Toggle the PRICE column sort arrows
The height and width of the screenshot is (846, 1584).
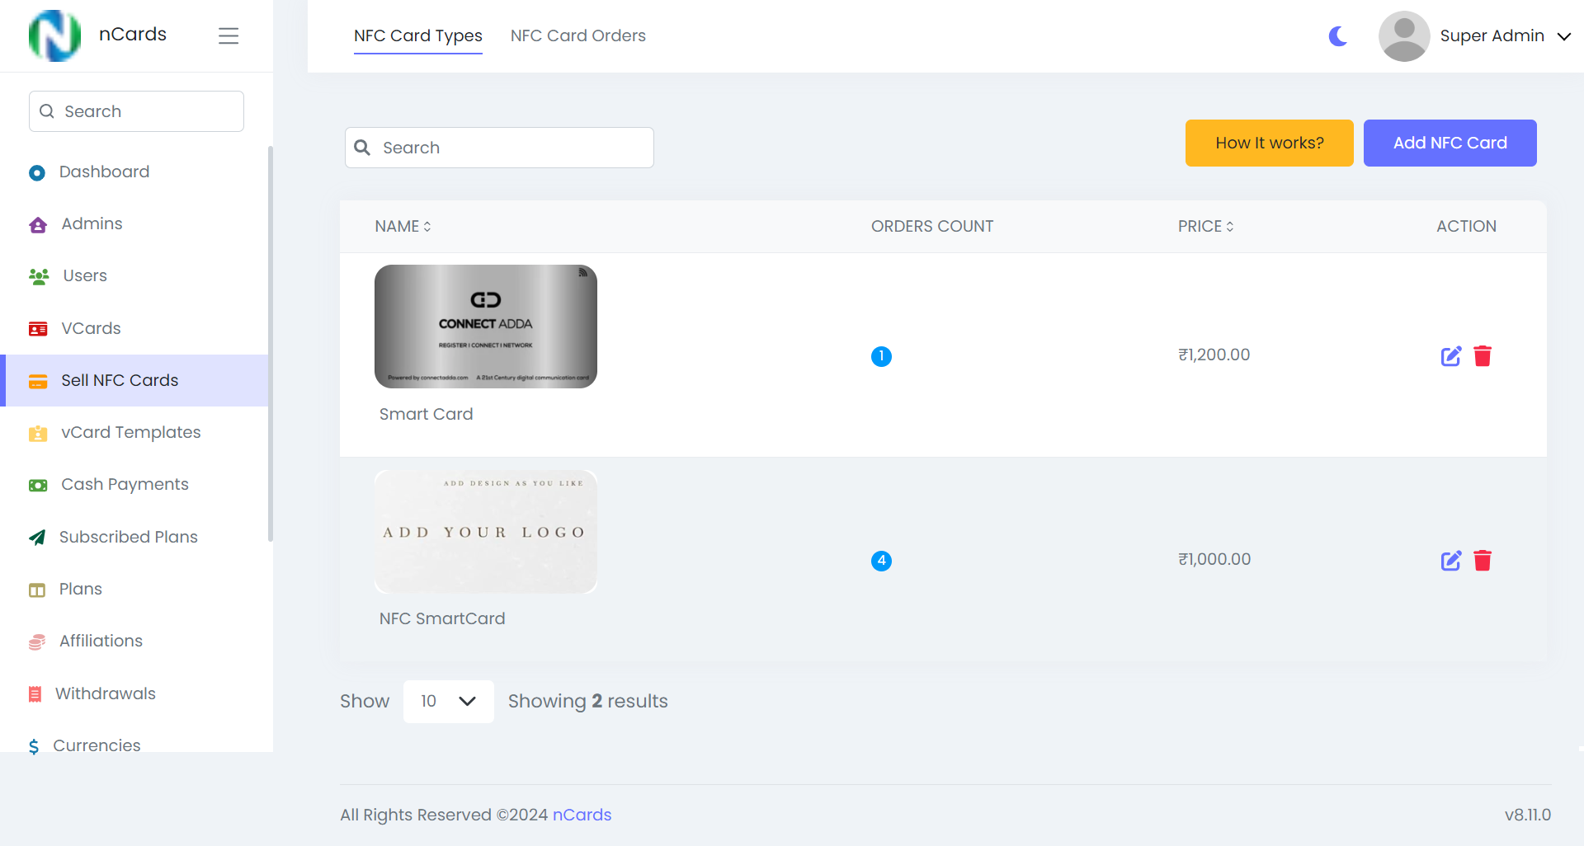pos(1232,226)
